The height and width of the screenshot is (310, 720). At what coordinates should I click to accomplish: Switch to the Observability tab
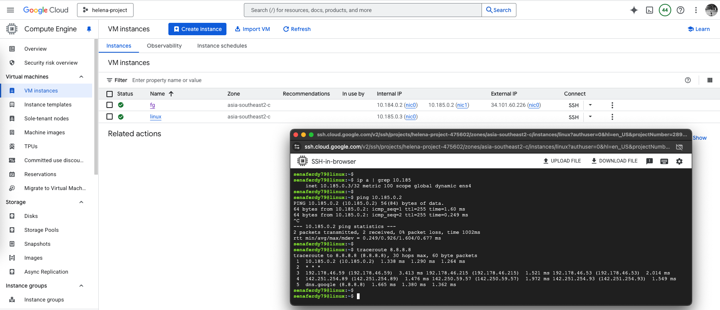coord(164,46)
